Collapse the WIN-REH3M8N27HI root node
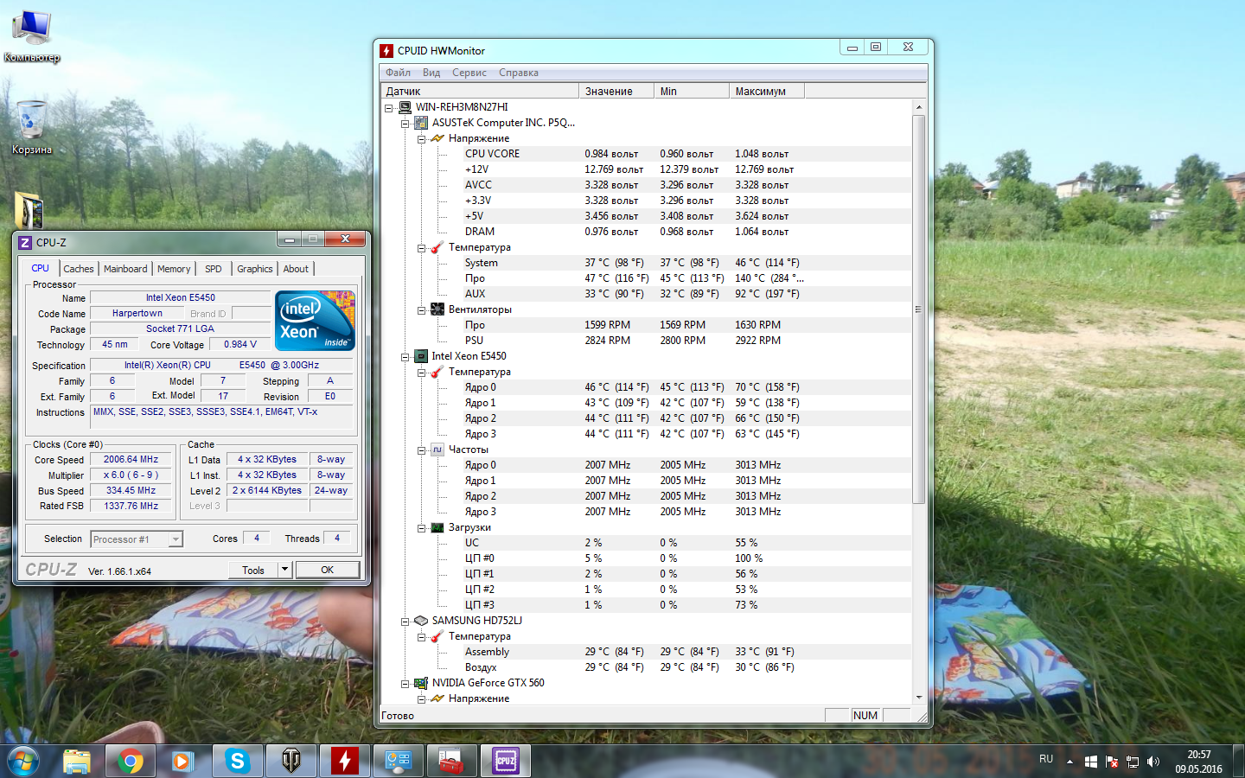This screenshot has height=778, width=1245. pos(389,108)
